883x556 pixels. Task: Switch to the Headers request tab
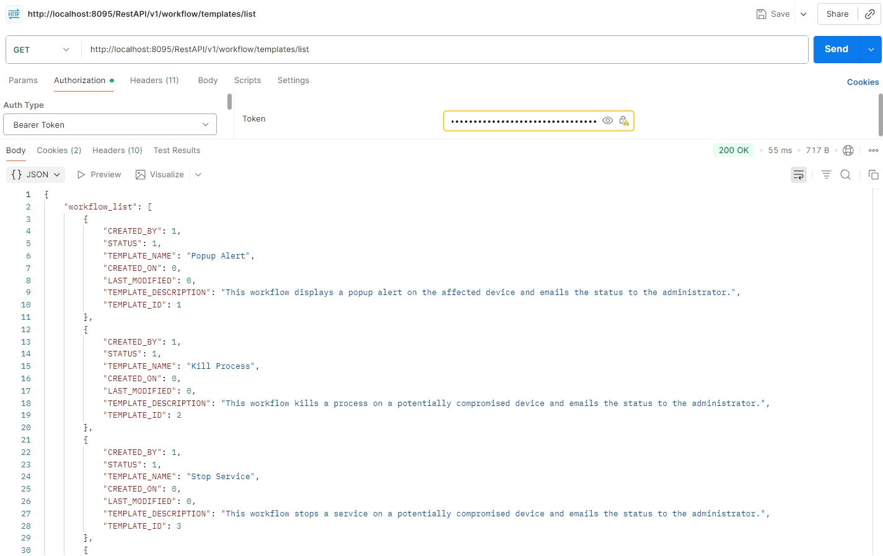(x=154, y=80)
